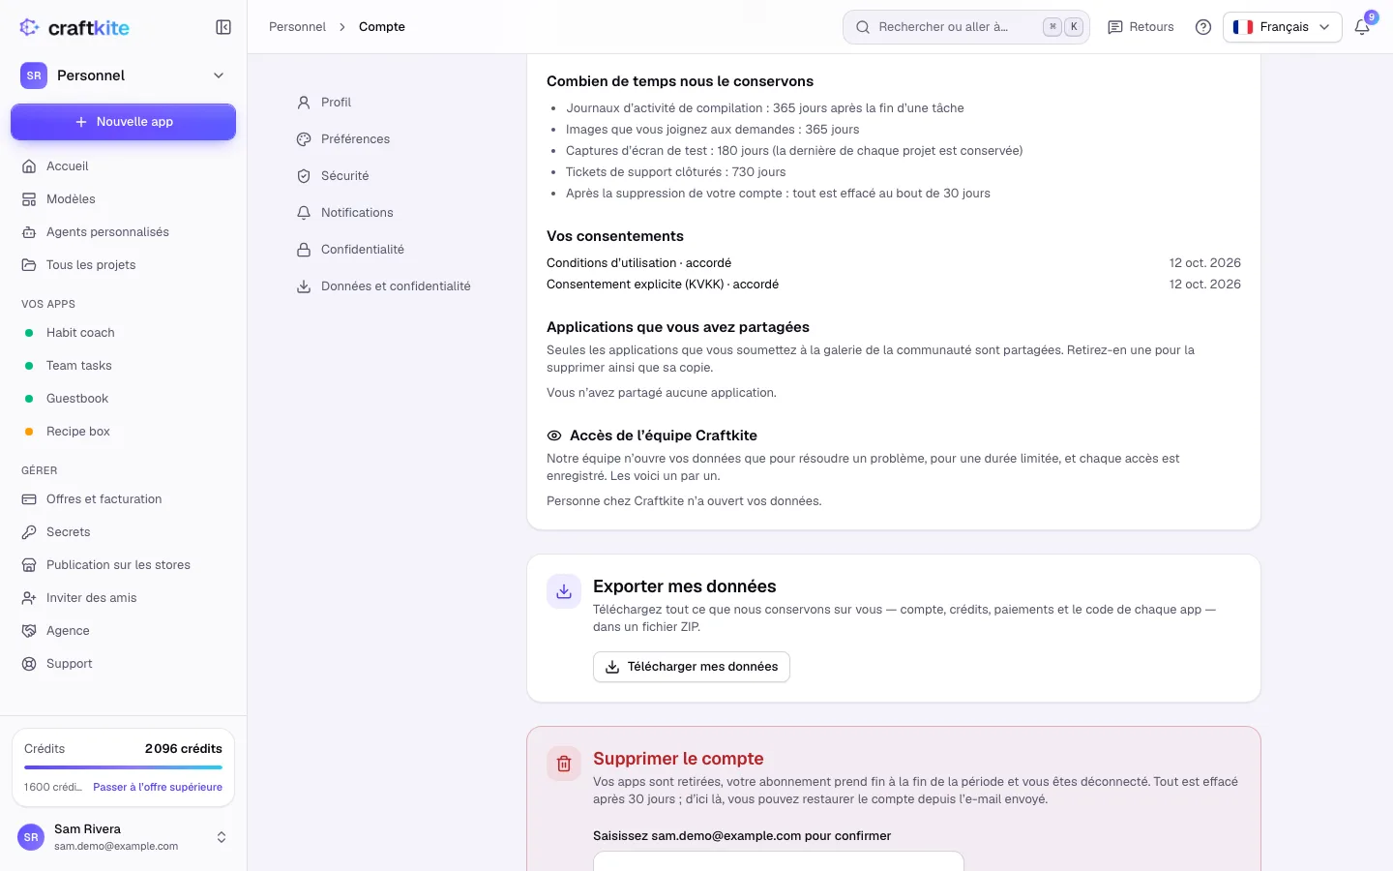
Task: Open the Français language selector
Action: coord(1282,27)
